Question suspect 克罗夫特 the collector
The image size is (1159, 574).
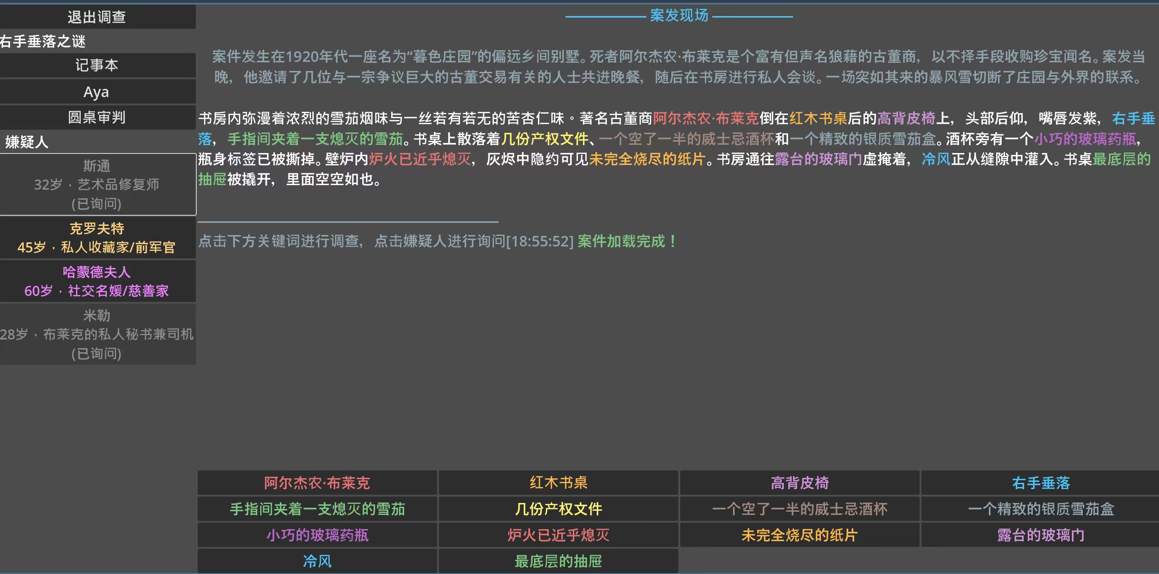click(97, 238)
